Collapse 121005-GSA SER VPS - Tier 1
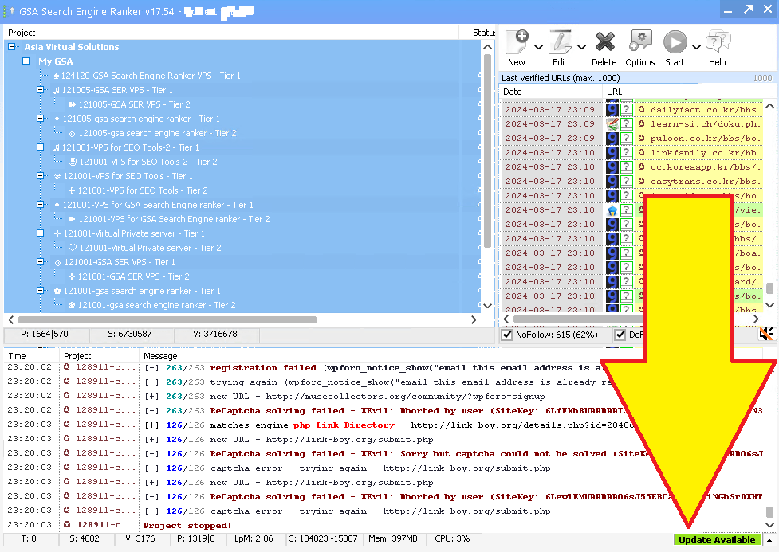The width and height of the screenshot is (779, 552). point(40,90)
